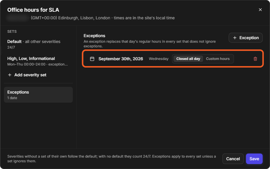Close the Office hours dialog with X
The height and width of the screenshot is (169, 270).
(260, 10)
